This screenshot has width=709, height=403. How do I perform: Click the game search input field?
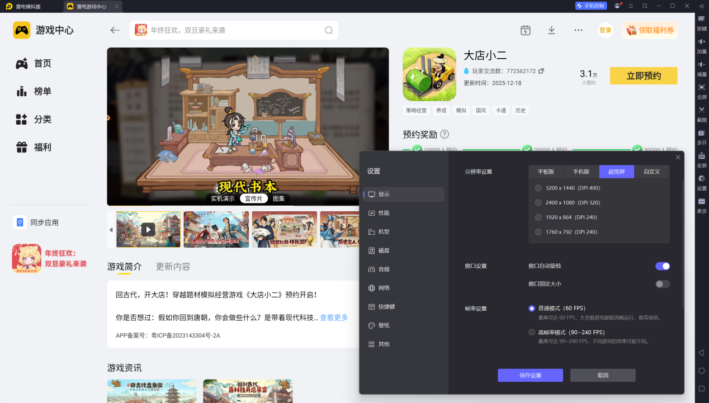click(x=235, y=30)
